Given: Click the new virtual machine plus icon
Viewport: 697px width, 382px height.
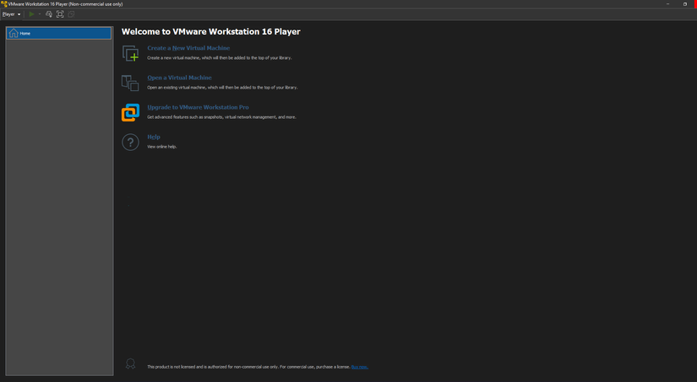Looking at the screenshot, I should (x=131, y=53).
